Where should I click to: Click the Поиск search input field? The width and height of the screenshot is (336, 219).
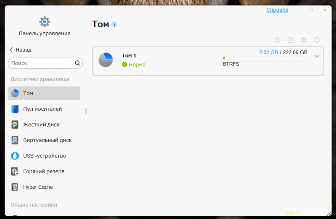[41, 63]
